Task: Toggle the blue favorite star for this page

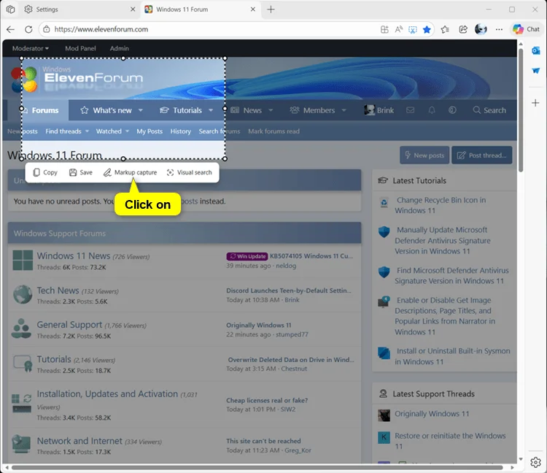Action: (427, 29)
